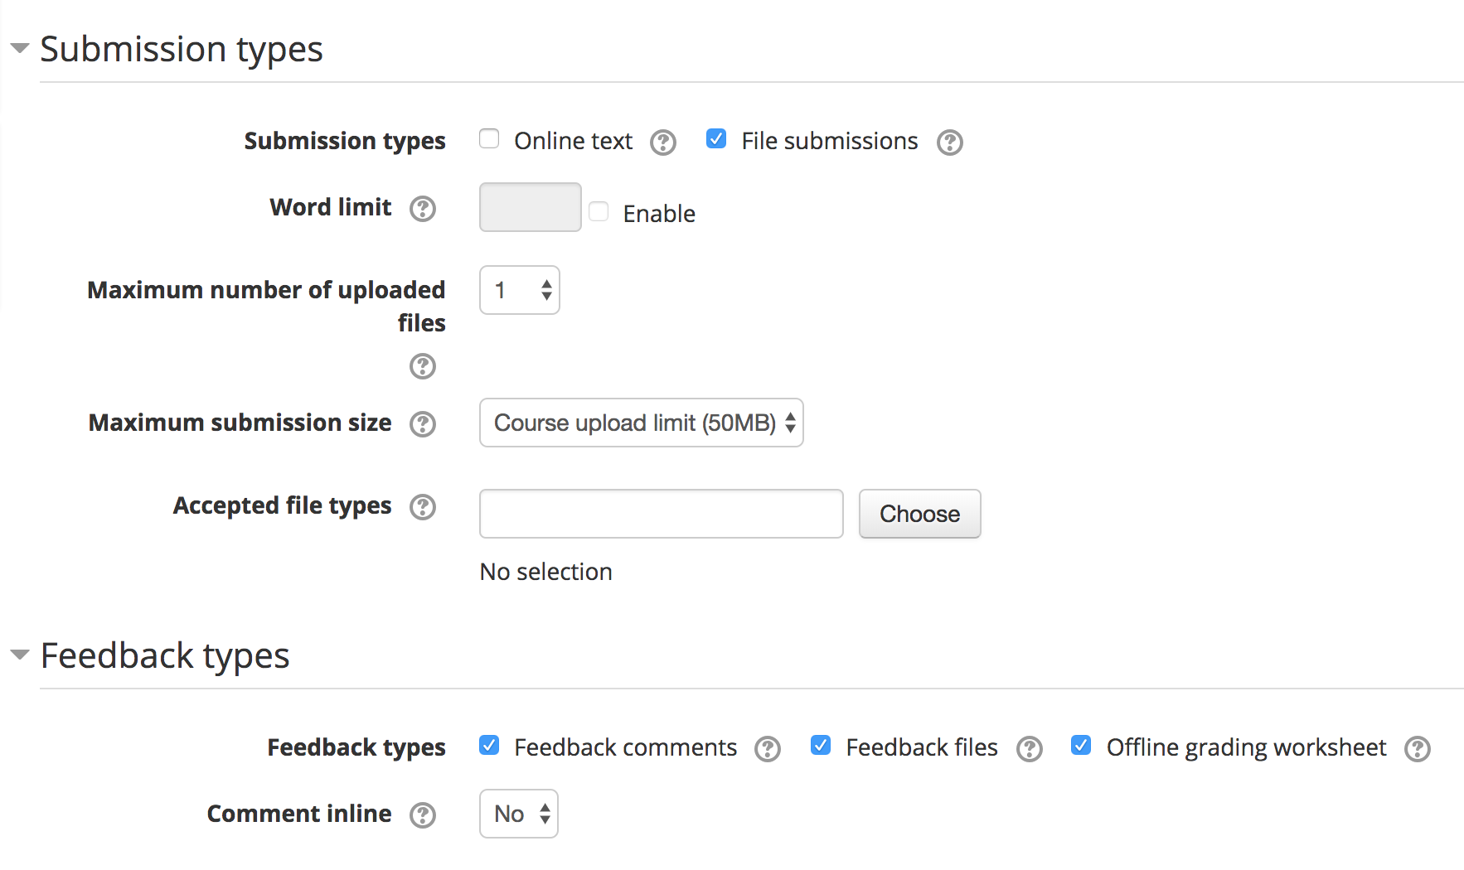Open Maximum submission size help icon
The image size is (1464, 870).
tap(423, 424)
